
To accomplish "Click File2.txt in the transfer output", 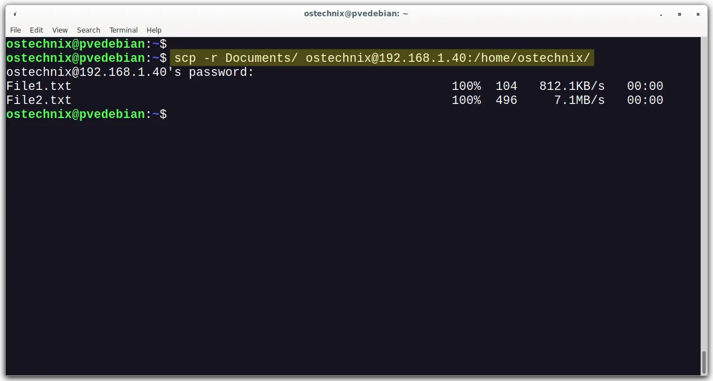I will (x=39, y=100).
